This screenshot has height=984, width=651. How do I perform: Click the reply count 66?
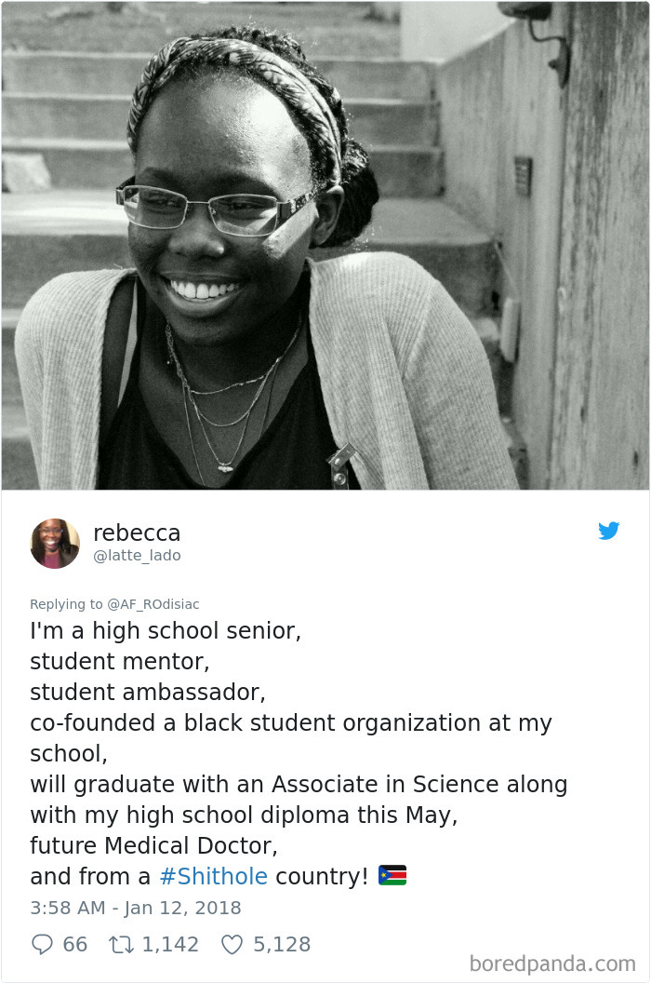pos(75,944)
